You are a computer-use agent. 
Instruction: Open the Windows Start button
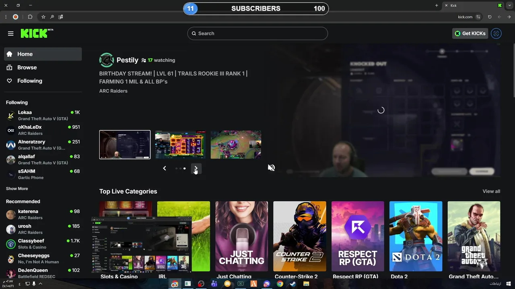tap(509, 284)
